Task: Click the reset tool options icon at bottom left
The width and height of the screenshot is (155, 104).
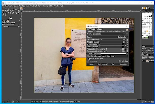Action: (17, 102)
